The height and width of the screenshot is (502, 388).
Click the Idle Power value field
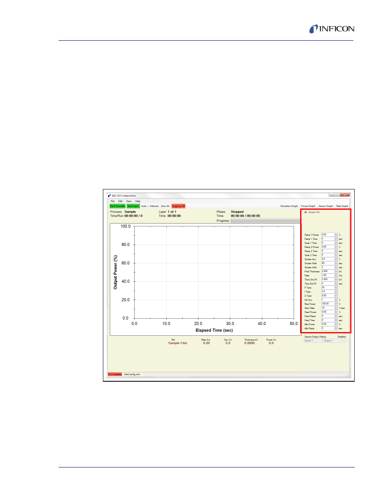[x=328, y=324]
